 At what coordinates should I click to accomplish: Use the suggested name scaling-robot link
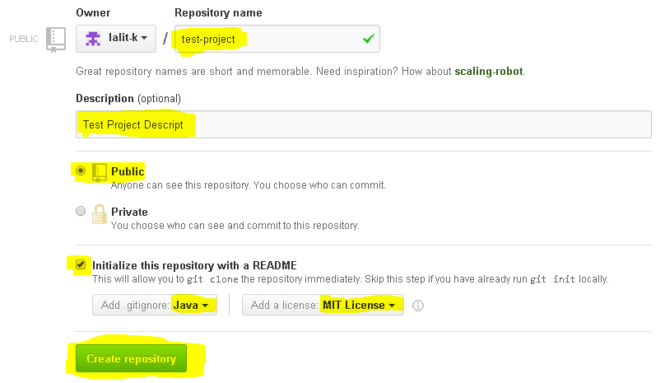point(489,72)
